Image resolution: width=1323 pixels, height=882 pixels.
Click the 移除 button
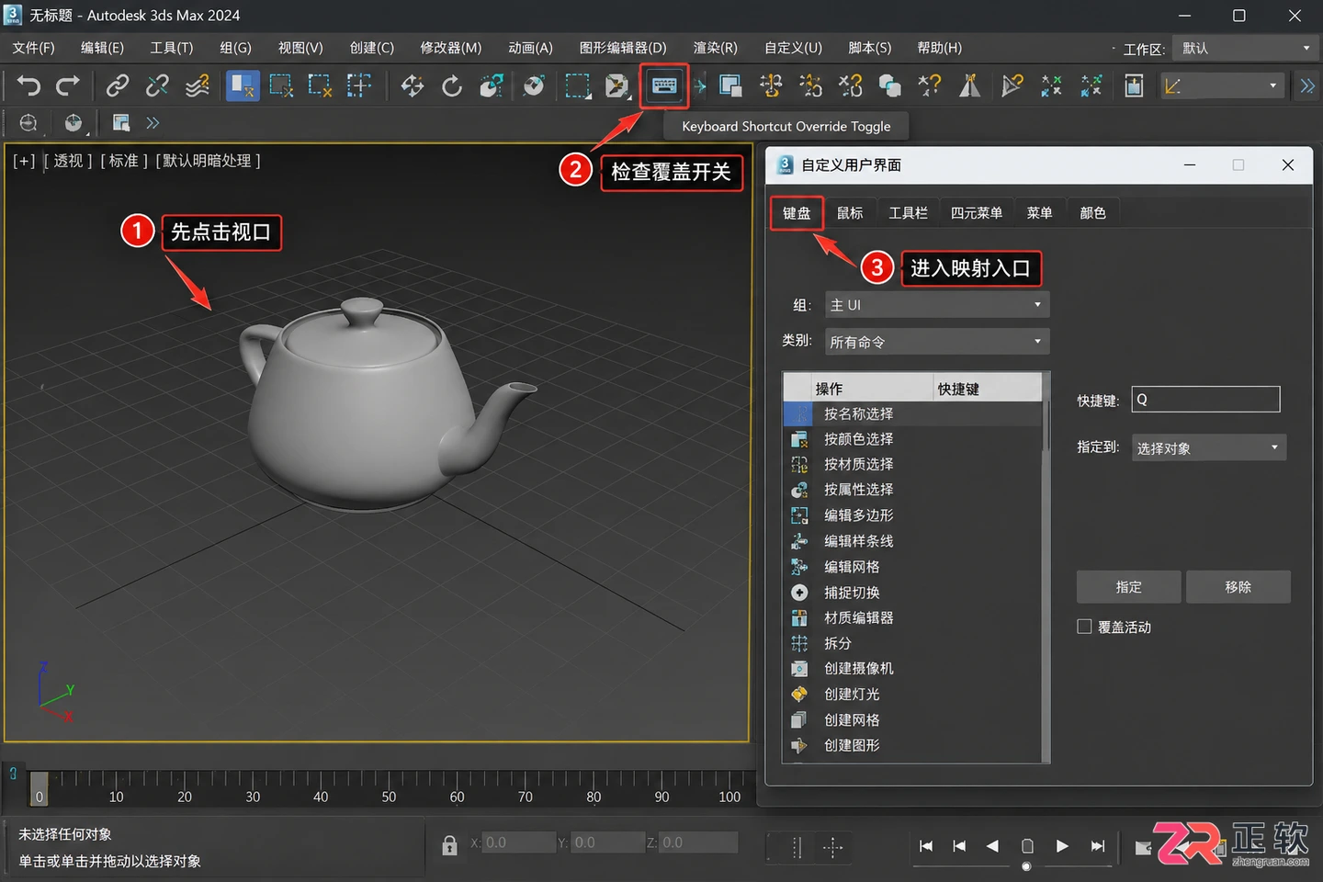click(x=1238, y=587)
